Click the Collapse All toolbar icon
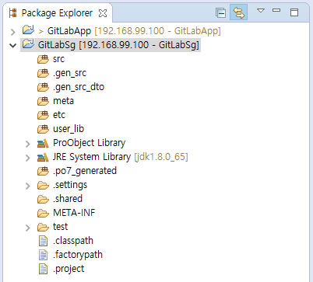The image size is (313, 282). pyautogui.click(x=220, y=12)
